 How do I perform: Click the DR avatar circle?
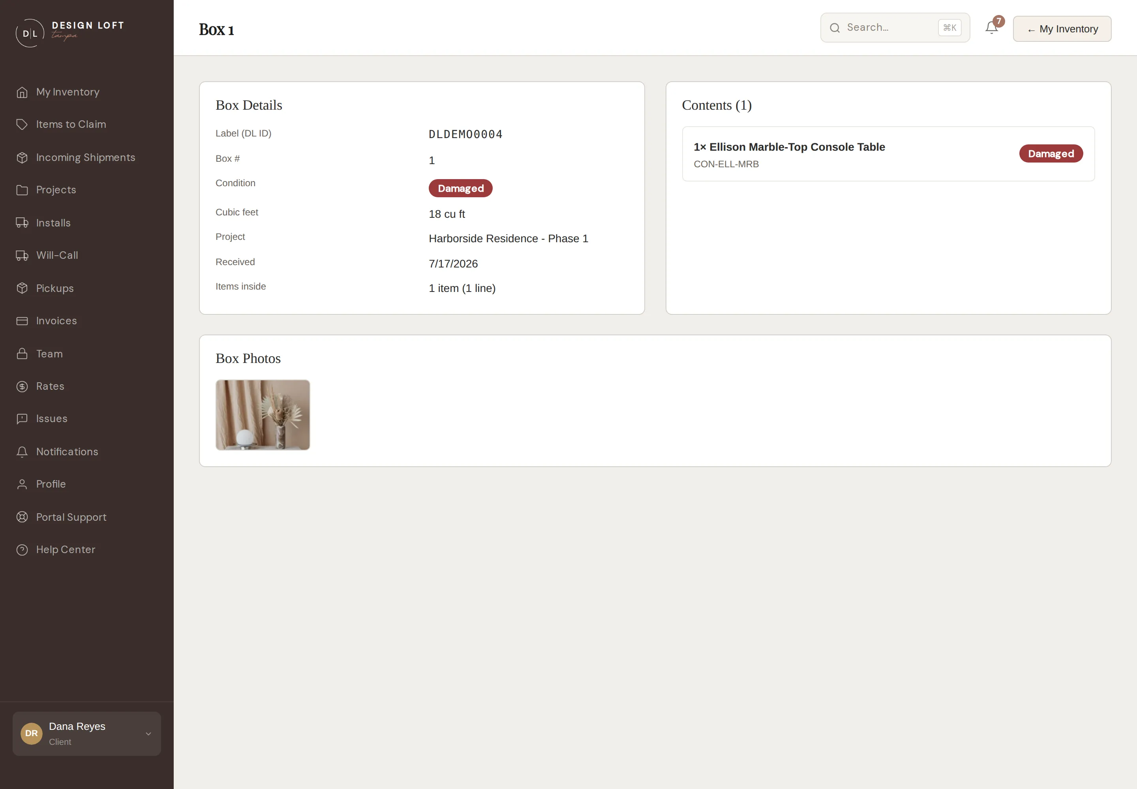[31, 734]
